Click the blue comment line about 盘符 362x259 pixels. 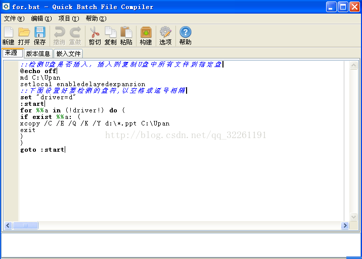click(103, 91)
